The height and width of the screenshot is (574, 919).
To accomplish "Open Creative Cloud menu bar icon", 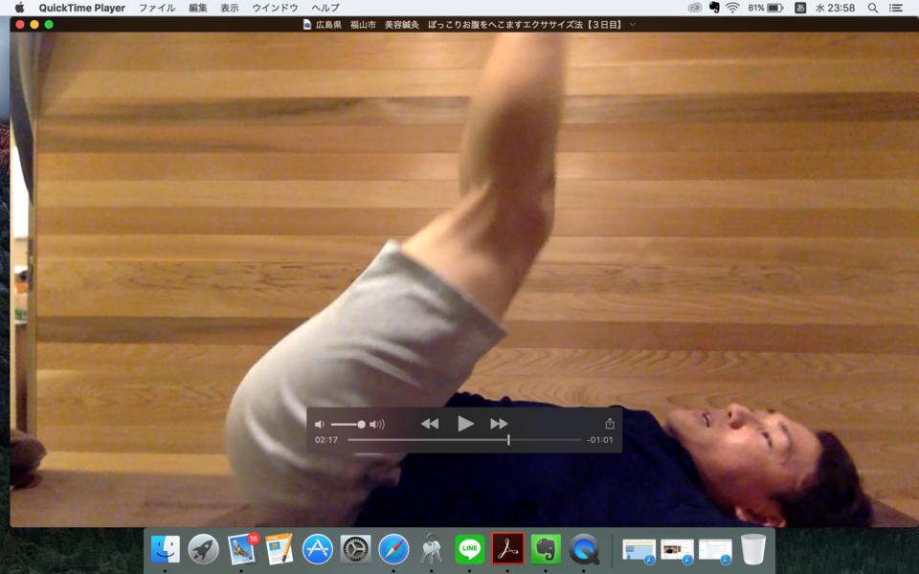I will [x=695, y=8].
